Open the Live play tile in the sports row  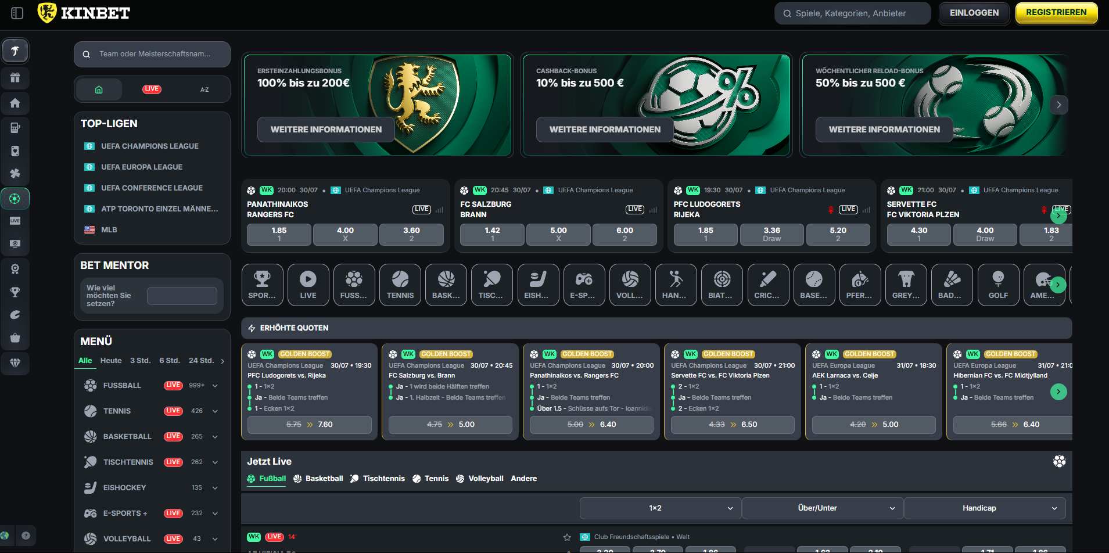point(308,285)
